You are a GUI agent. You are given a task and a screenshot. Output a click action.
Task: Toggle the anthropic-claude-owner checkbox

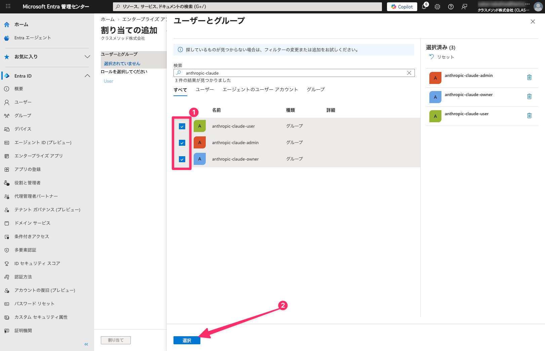click(x=182, y=159)
